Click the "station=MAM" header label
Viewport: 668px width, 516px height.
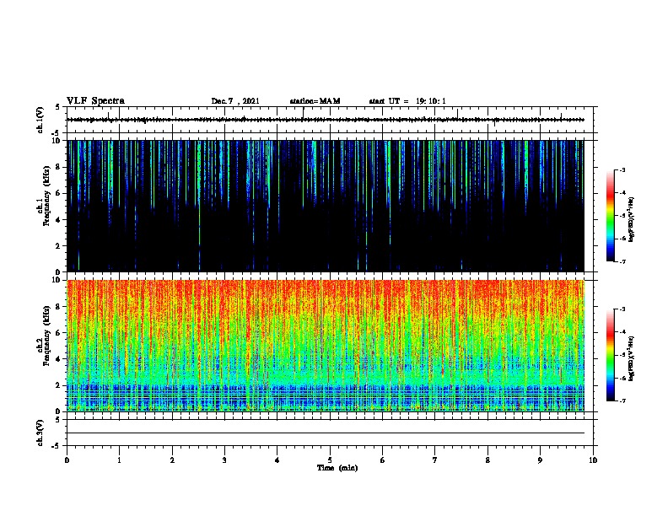point(315,101)
